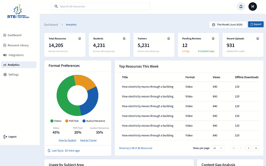Open the Rows per page dropdown

[218, 148]
